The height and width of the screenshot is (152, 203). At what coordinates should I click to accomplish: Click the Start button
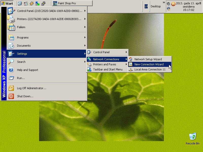(7, 3)
